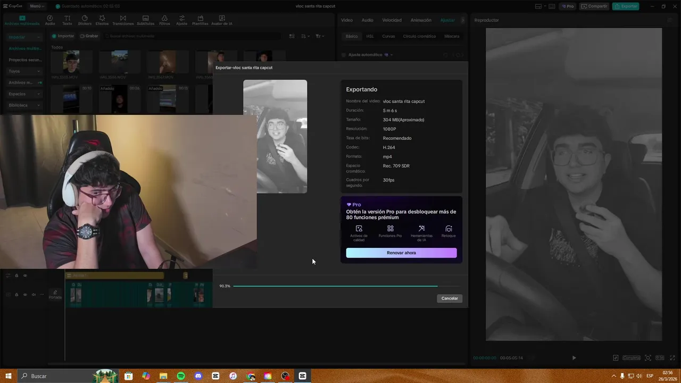Expand the Menú dropdown
The image size is (681, 383).
tap(36, 6)
